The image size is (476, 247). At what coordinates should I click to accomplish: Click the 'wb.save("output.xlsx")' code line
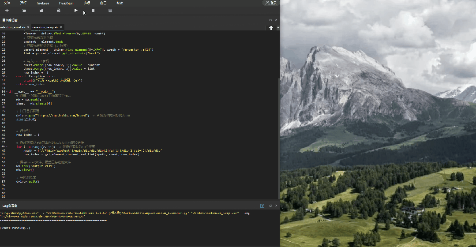tap(36, 166)
